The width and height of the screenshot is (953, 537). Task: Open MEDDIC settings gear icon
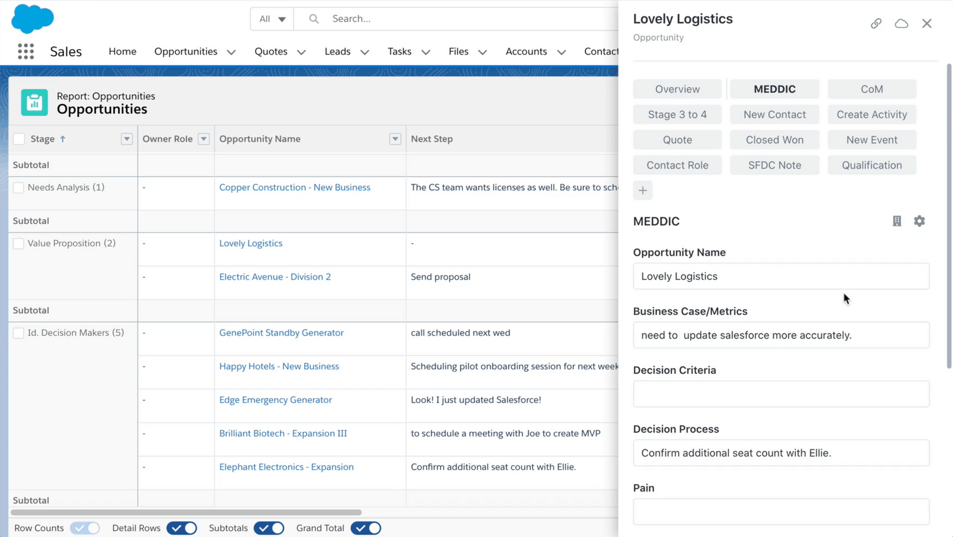(x=919, y=221)
